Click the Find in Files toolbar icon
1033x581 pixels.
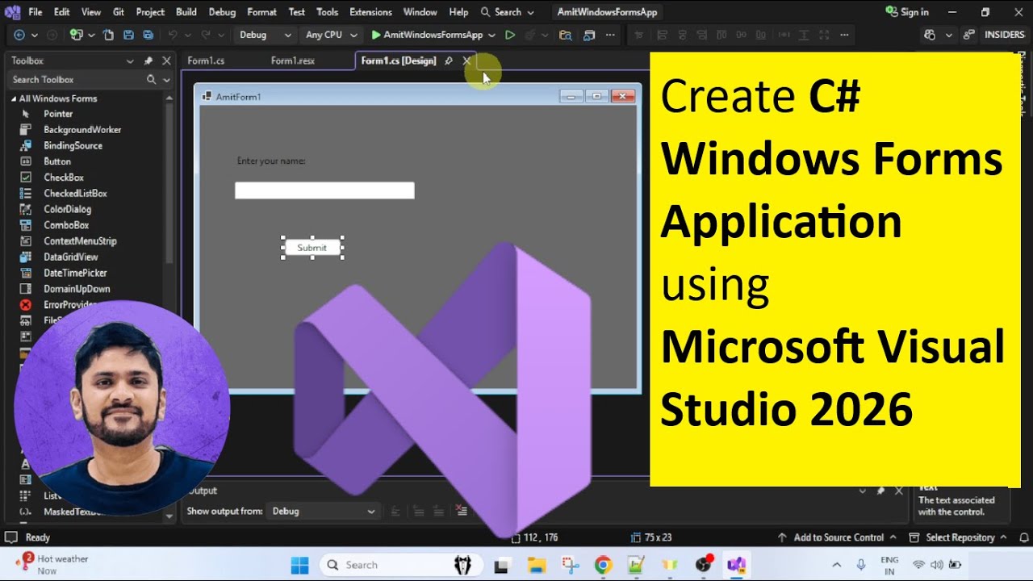click(x=565, y=35)
